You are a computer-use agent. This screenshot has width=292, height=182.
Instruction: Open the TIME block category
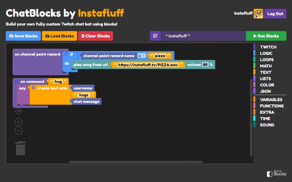point(265,119)
